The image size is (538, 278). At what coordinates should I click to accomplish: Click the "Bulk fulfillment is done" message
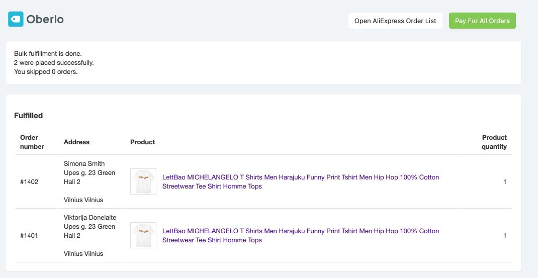click(48, 53)
